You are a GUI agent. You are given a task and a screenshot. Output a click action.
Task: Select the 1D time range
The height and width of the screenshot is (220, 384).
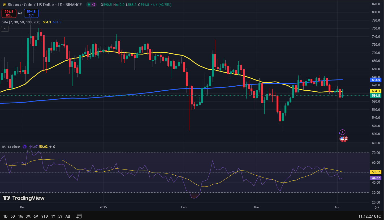click(x=5, y=216)
